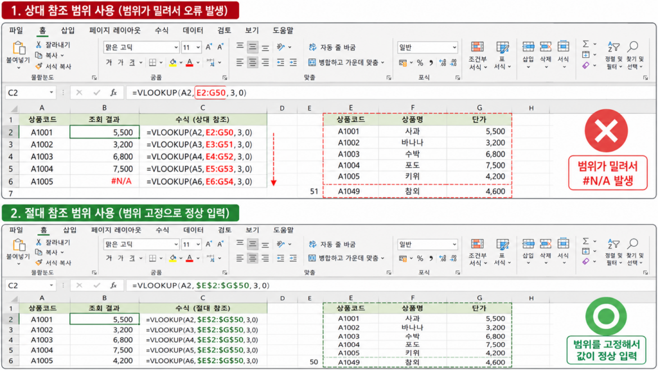Open borders icon in example 1 ribbon
Viewport: 658px width, 370px height.
tap(153, 62)
